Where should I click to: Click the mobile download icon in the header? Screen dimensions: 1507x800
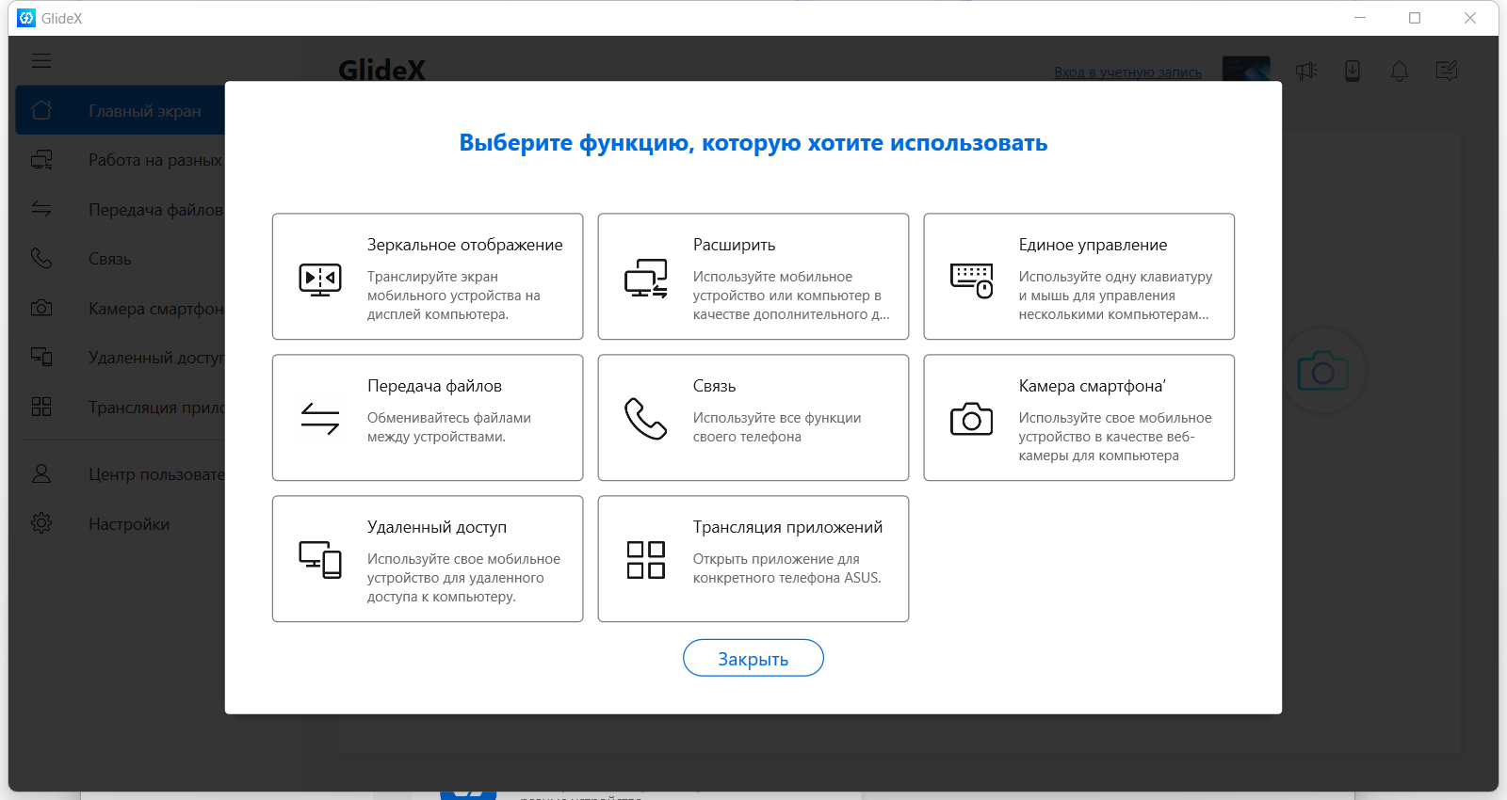(x=1353, y=71)
